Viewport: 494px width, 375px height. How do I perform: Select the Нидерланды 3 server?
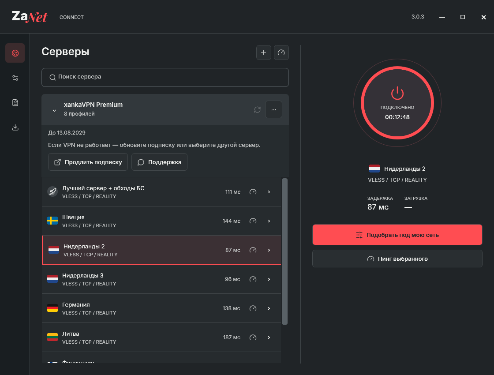pos(161,279)
